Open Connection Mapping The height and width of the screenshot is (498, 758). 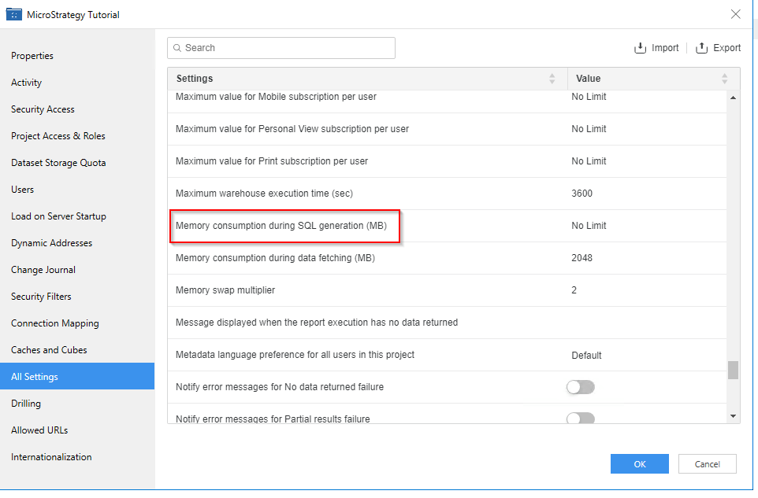(55, 323)
